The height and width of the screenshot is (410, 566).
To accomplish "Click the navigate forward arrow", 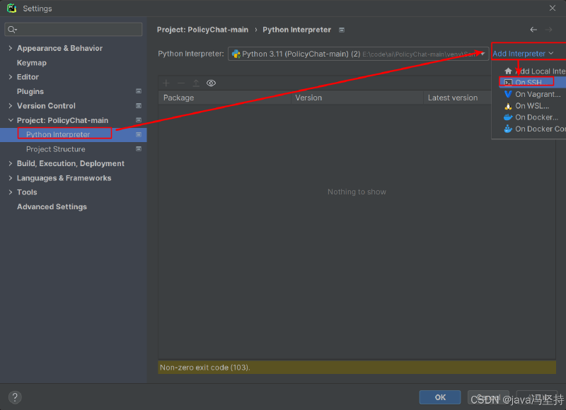I will [549, 30].
